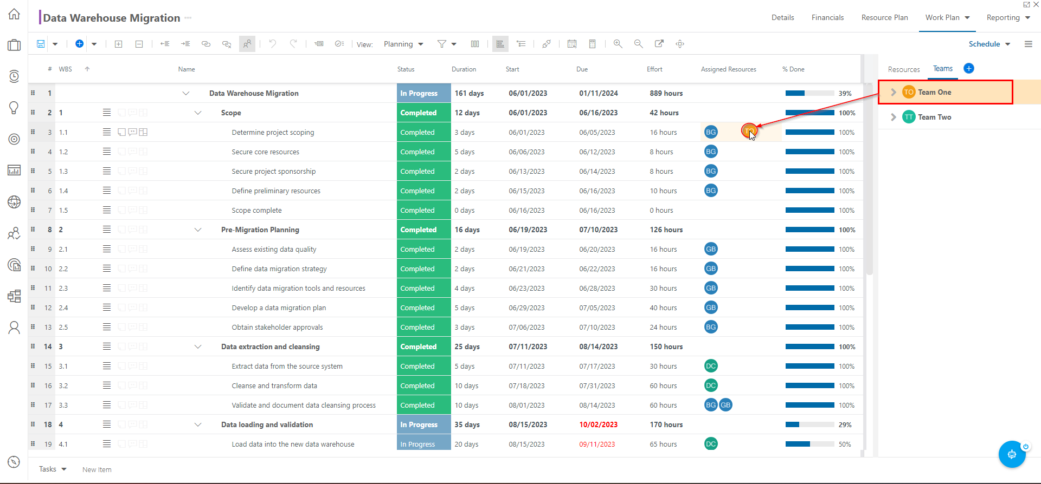Screen dimensions: 1041x484
Task: Click the zoom in magnifier icon
Action: click(x=618, y=44)
